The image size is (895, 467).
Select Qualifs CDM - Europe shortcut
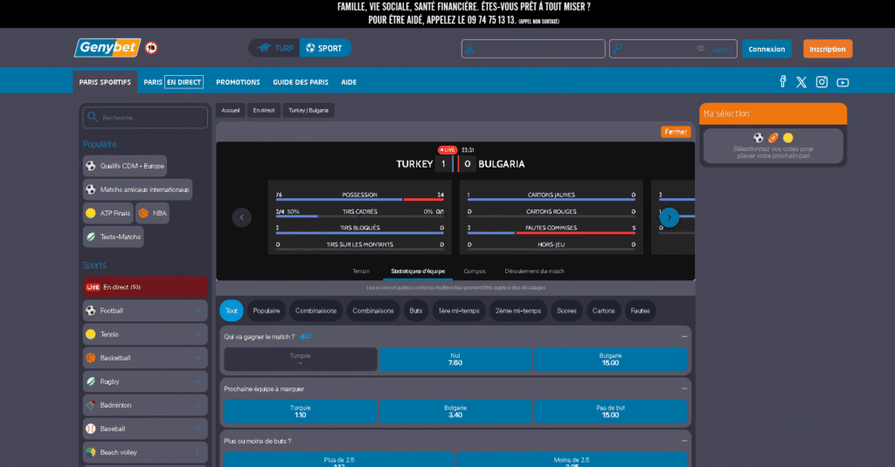point(125,166)
